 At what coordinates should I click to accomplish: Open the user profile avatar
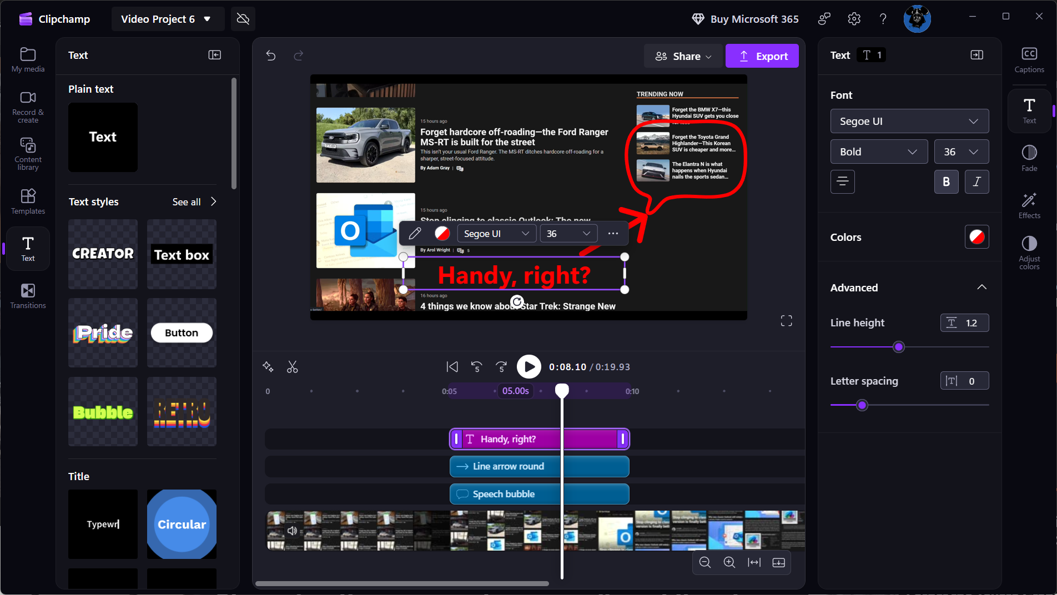[917, 19]
